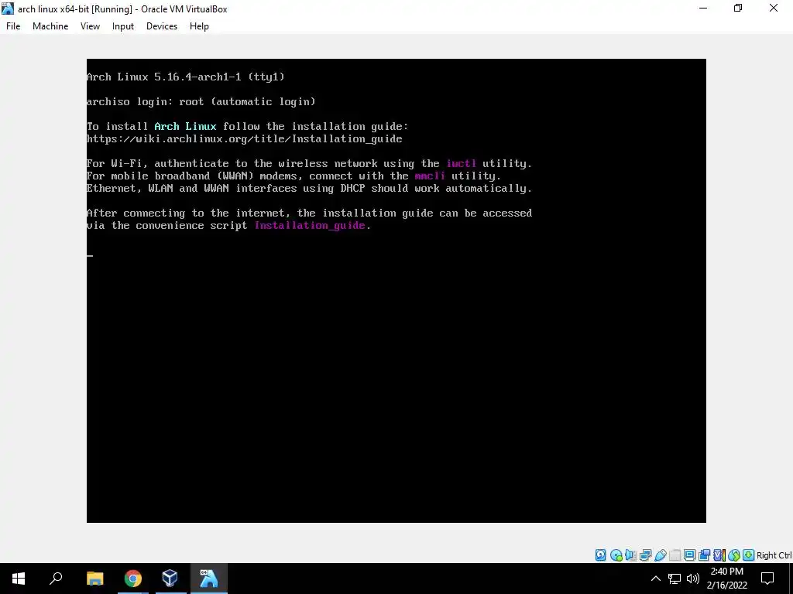Open the taskbar clock and date
793x594 pixels.
point(726,579)
